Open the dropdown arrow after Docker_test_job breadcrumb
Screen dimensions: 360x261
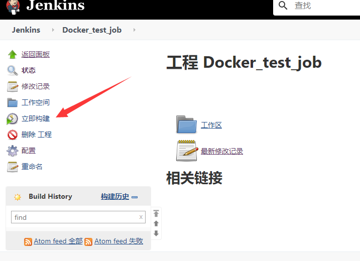tap(135, 30)
